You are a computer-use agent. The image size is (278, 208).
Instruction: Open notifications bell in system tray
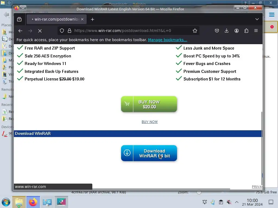(205, 202)
